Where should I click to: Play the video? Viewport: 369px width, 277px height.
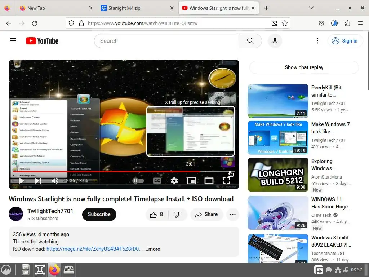[21, 181]
